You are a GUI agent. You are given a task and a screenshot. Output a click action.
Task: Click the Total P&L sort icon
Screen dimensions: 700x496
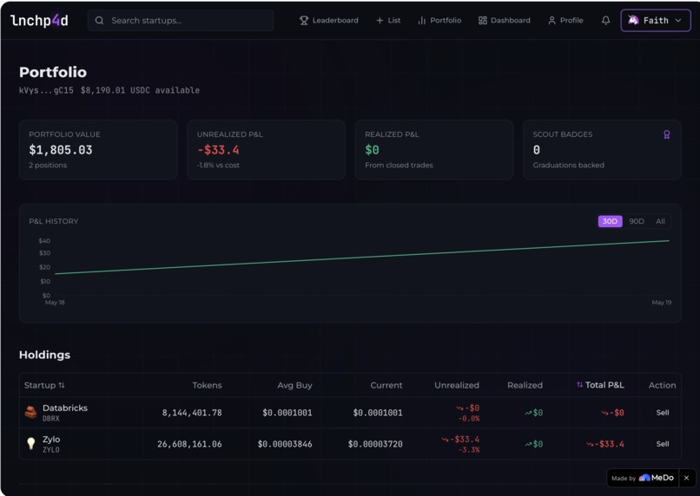pyautogui.click(x=579, y=385)
